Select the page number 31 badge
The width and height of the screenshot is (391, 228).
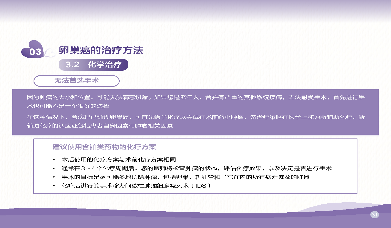374,215
